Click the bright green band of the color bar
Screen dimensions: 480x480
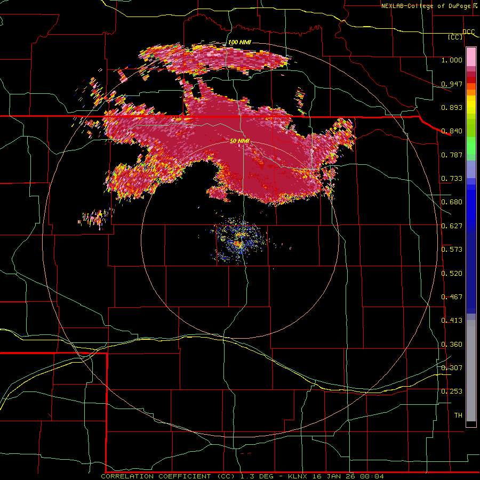[471, 146]
